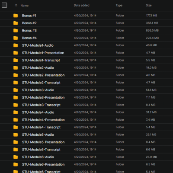Click the 31.2 MB size value
The height and width of the screenshot is (173, 173).
click(151, 112)
